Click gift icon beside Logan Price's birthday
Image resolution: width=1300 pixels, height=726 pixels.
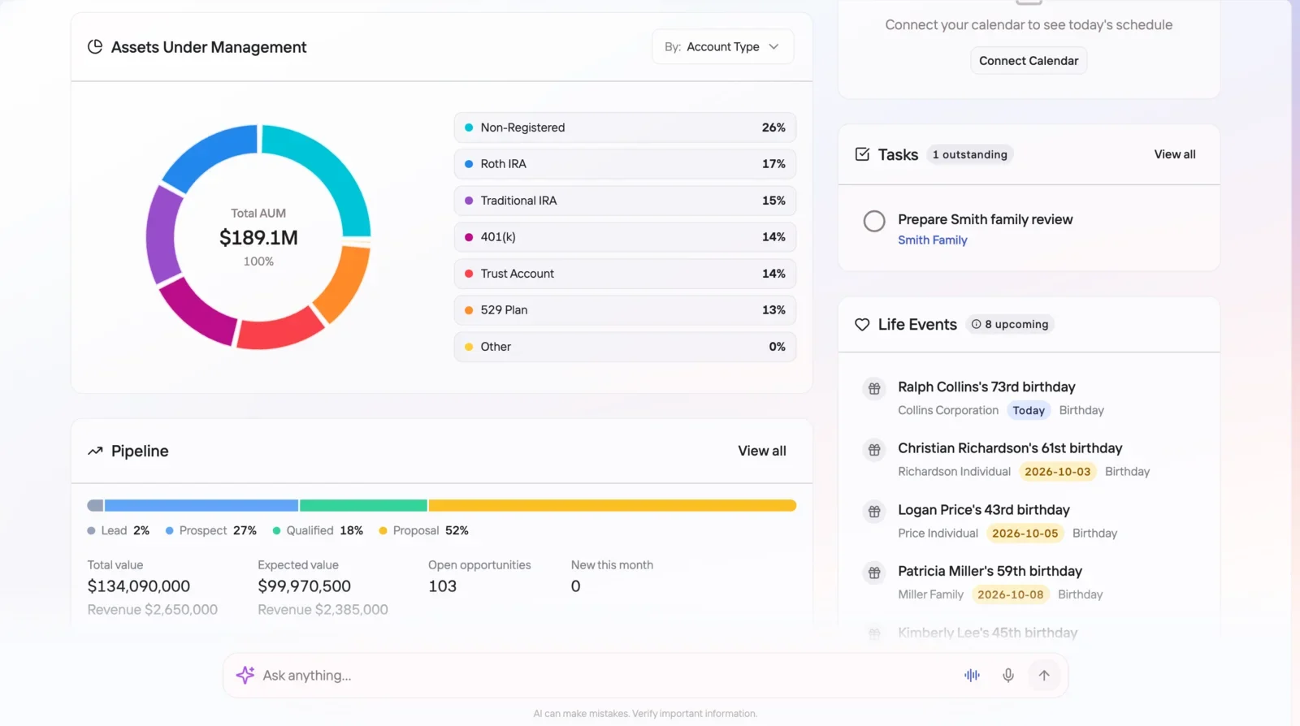click(874, 512)
